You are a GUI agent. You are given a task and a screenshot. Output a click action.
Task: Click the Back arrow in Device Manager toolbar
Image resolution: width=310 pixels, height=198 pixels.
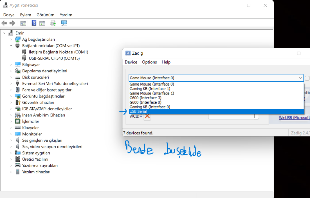pyautogui.click(x=4, y=23)
